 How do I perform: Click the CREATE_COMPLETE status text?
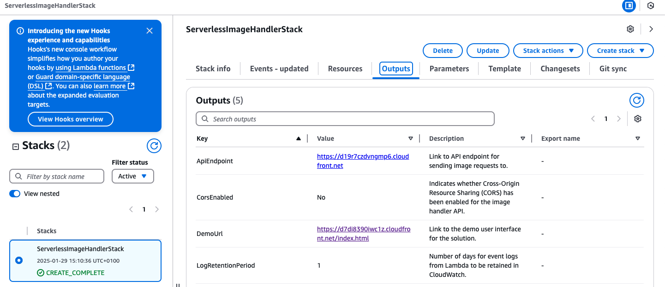point(75,273)
